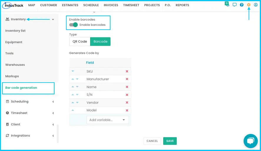Image resolution: width=261 pixels, height=151 pixels.
Task: Toggle the Enable barcodes switch
Action: 73,25
